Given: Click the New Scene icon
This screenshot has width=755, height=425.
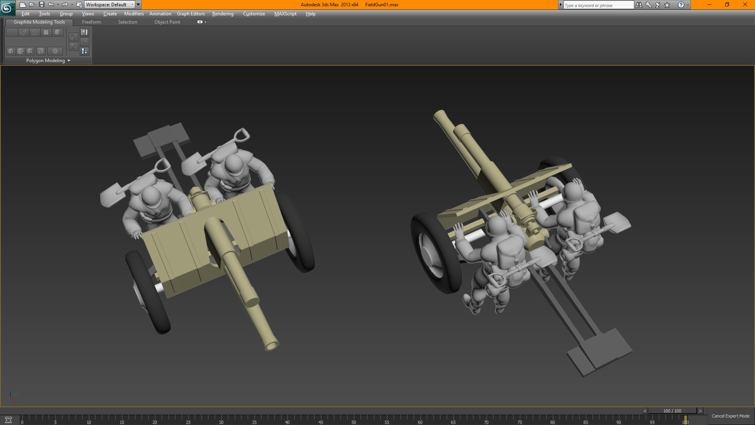Looking at the screenshot, I should pos(22,5).
